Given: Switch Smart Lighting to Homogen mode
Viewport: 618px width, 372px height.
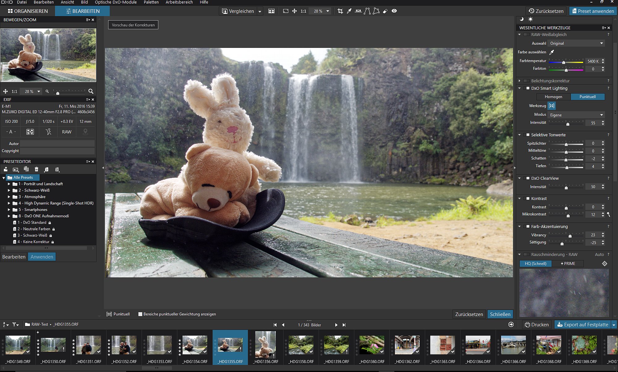Looking at the screenshot, I should coord(553,97).
